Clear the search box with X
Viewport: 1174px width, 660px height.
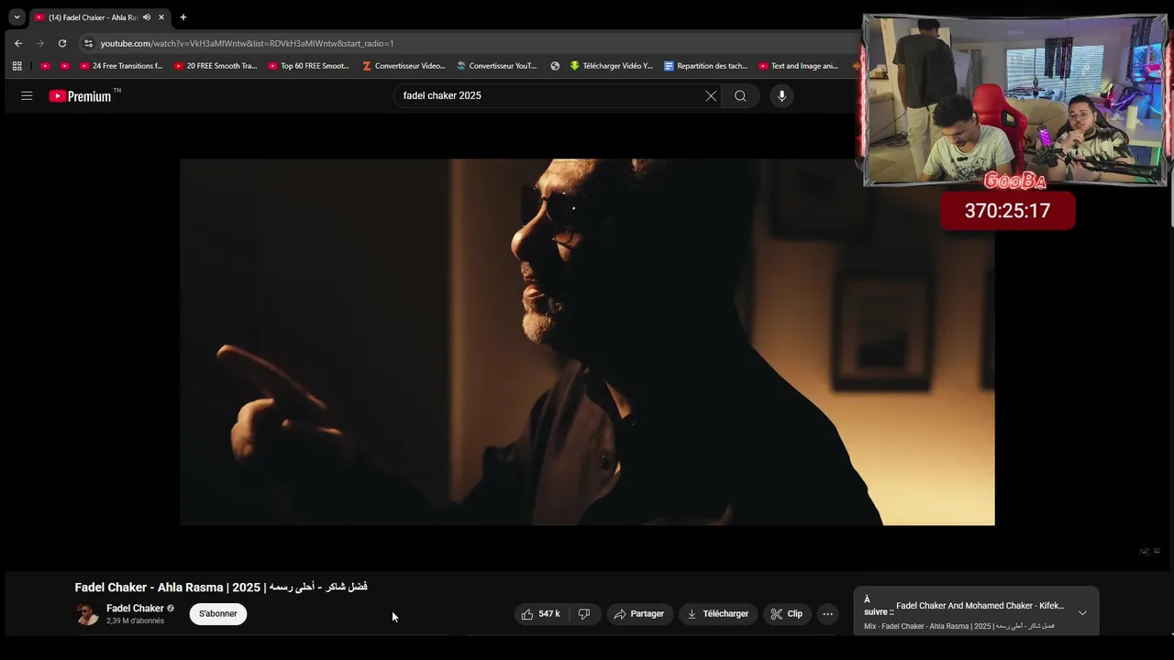(711, 95)
